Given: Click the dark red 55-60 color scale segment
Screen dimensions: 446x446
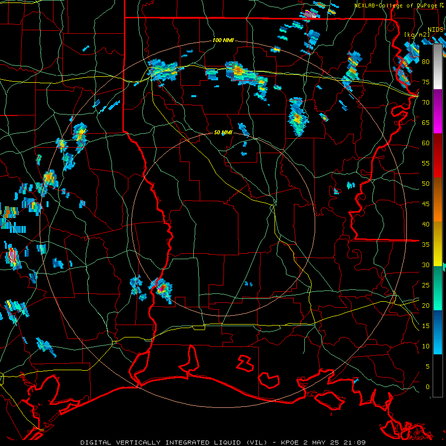Looking at the screenshot, I should (438, 156).
